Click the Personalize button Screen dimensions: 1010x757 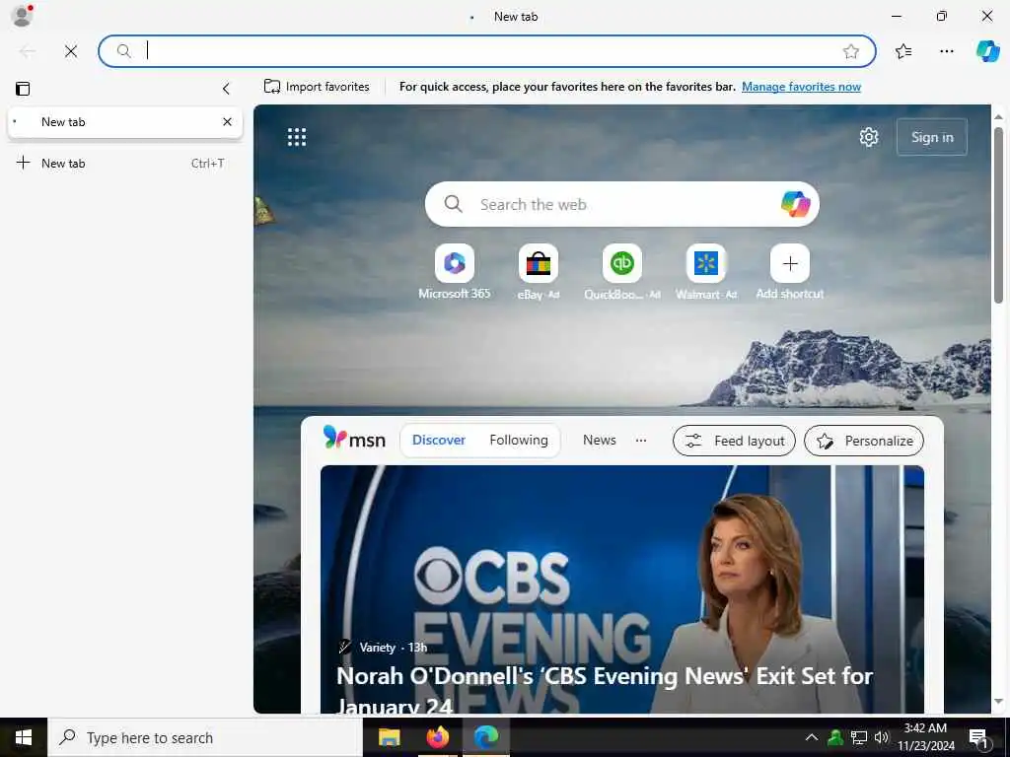pyautogui.click(x=864, y=441)
